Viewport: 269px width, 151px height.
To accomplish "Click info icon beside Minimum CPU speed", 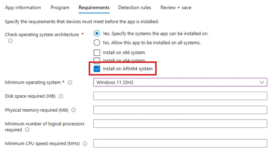I will point(85,144).
